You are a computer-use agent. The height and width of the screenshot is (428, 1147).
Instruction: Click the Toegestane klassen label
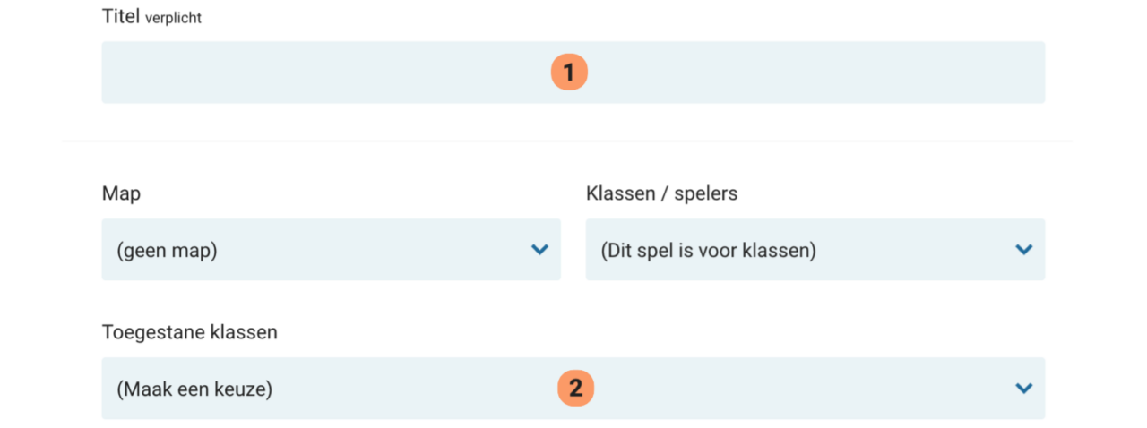(190, 332)
